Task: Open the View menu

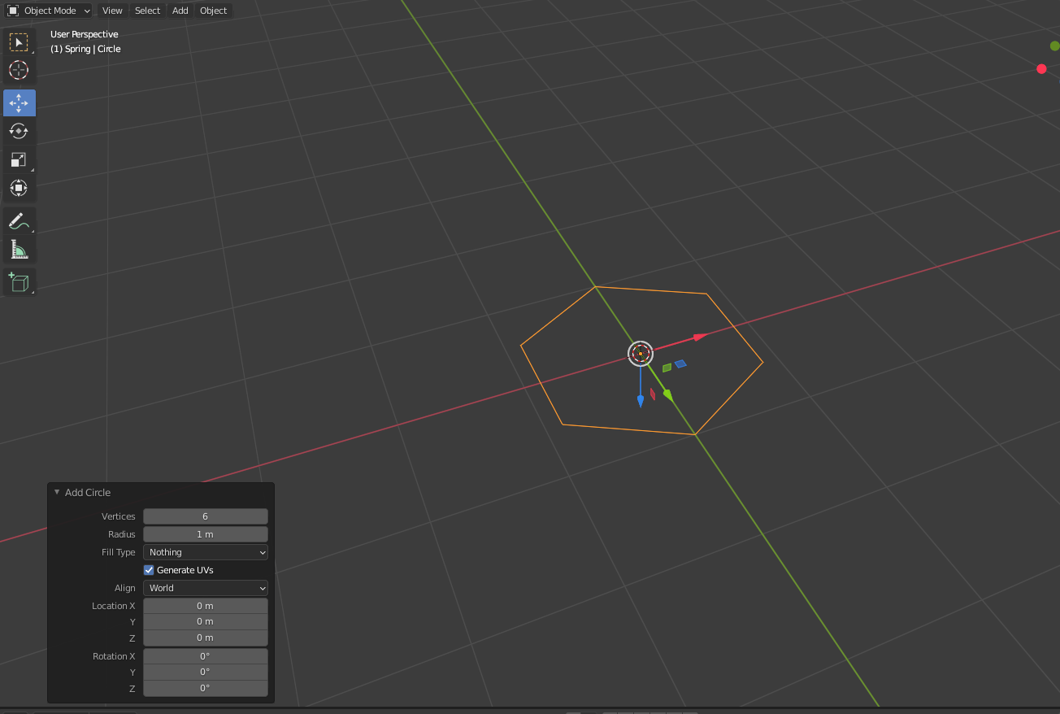Action: click(111, 11)
